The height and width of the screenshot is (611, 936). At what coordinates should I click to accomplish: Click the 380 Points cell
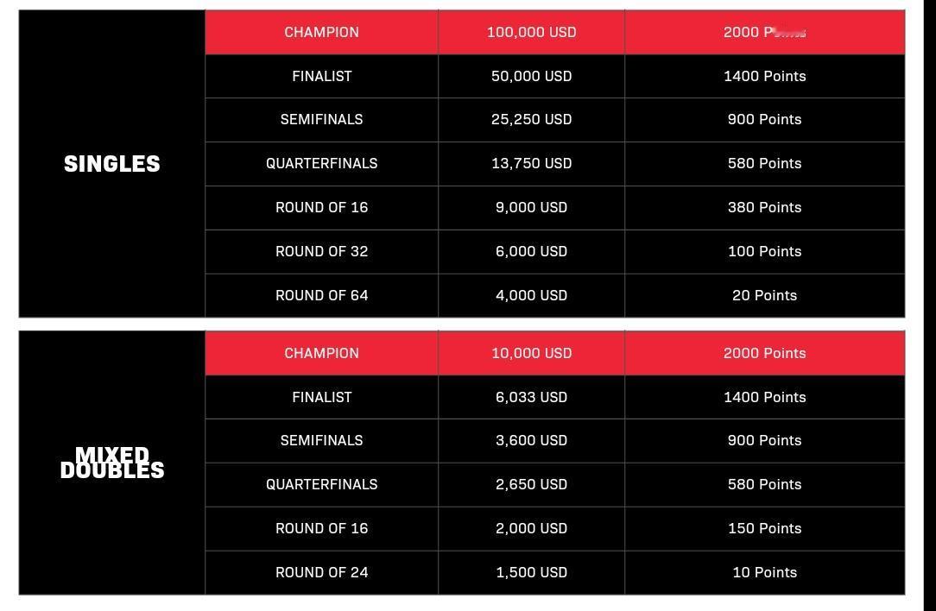click(764, 207)
